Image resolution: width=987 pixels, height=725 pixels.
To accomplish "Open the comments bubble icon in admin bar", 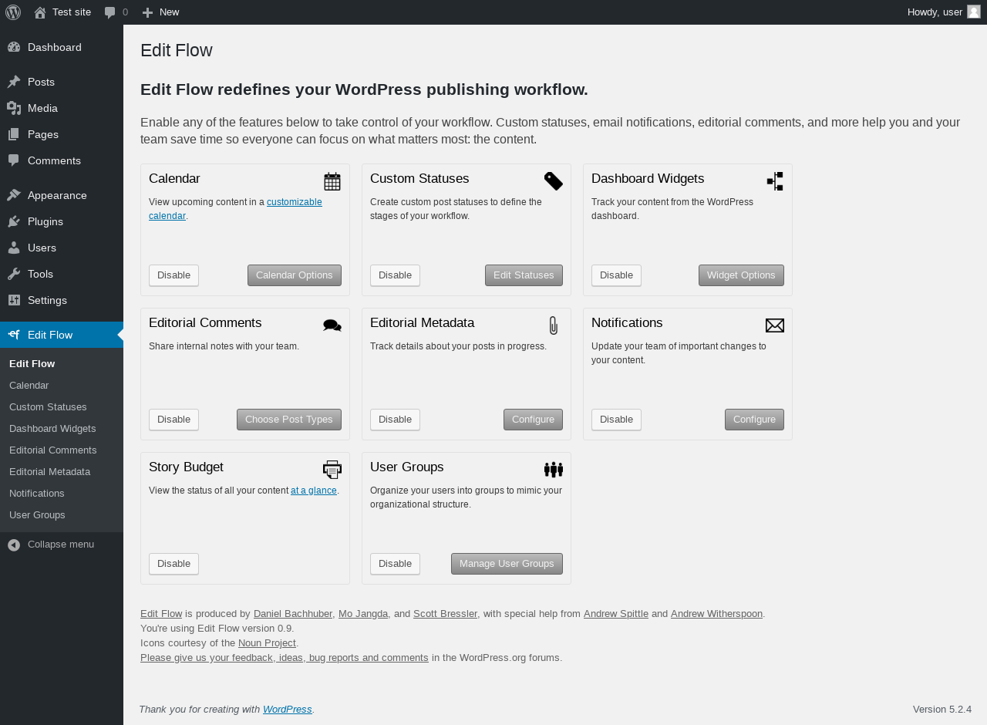I will (x=110, y=12).
